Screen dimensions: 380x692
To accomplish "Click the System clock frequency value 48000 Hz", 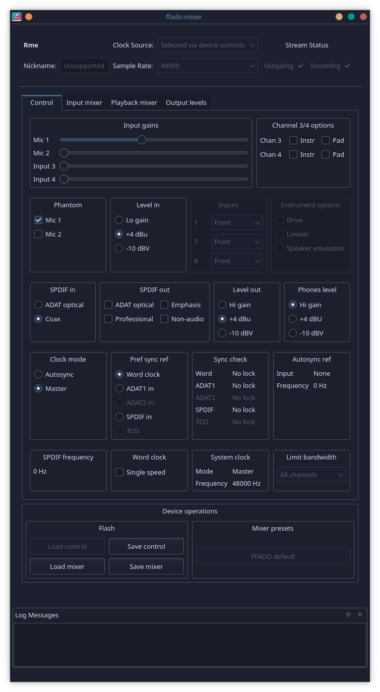I will (x=246, y=483).
